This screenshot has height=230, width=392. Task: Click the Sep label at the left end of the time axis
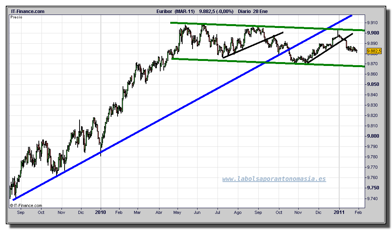pos(21,212)
